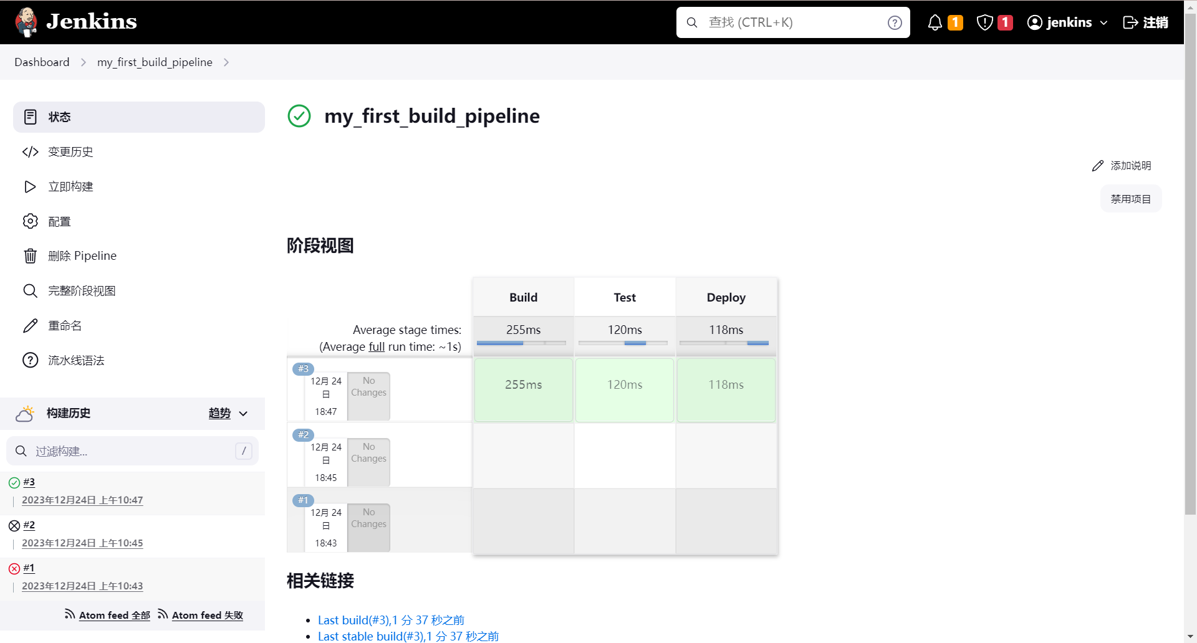Select 删除 Pipeline in the sidebar

click(139, 256)
